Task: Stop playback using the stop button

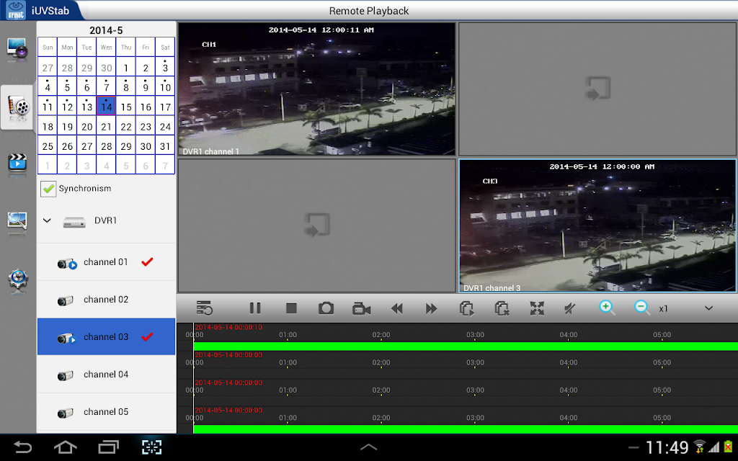Action: coord(291,308)
